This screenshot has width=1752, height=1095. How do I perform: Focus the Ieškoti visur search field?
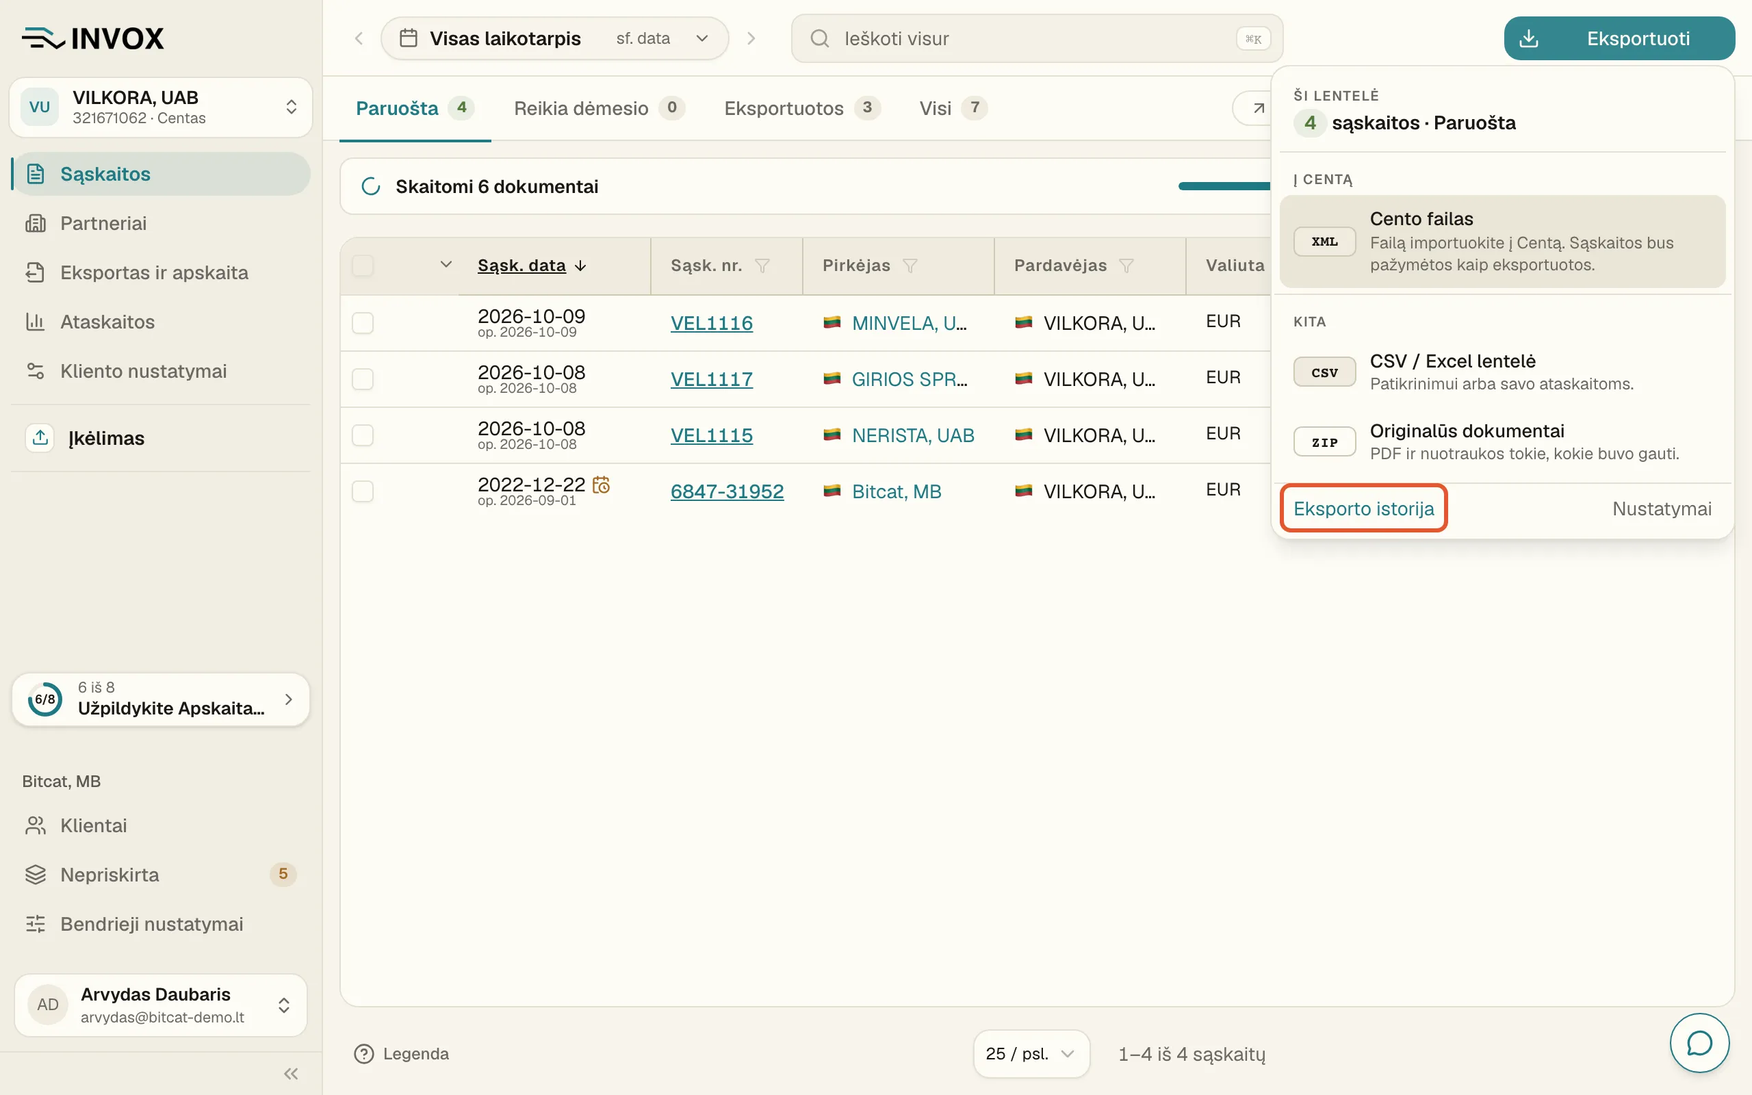click(1037, 38)
